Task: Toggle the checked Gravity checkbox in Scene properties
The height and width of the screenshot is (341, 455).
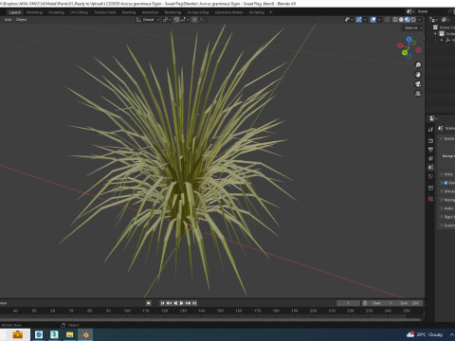Action: pyautogui.click(x=446, y=183)
